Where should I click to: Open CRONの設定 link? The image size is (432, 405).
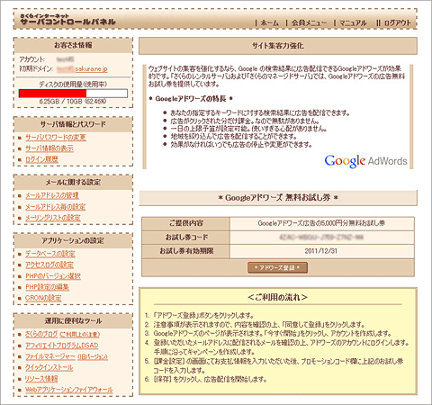click(43, 298)
